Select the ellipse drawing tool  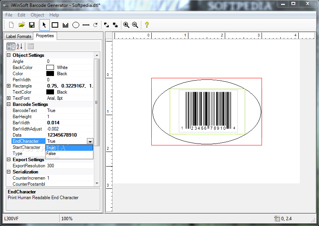(76, 25)
